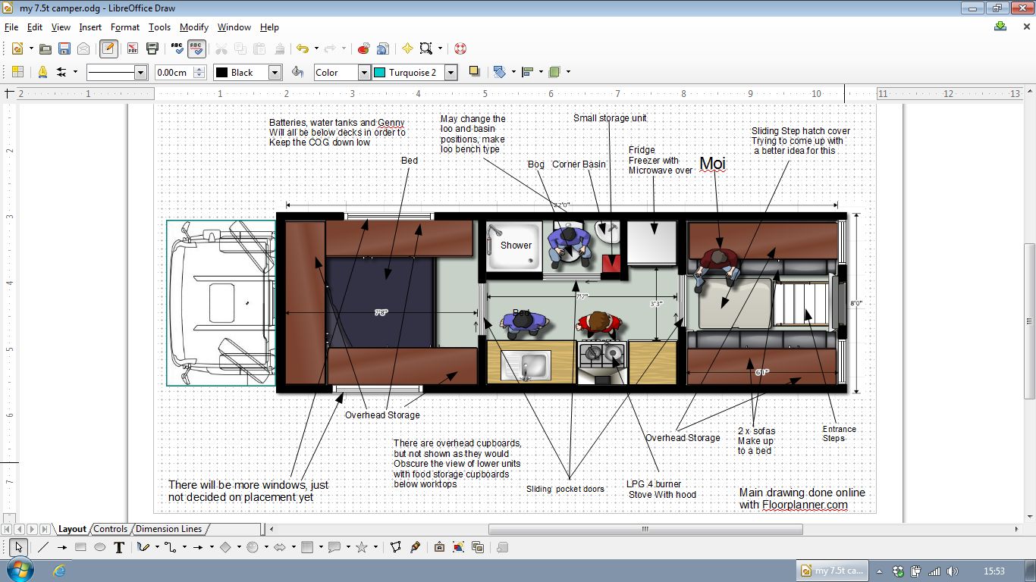Click the turquoise fill color swatch
The width and height of the screenshot is (1036, 582).
click(x=380, y=73)
